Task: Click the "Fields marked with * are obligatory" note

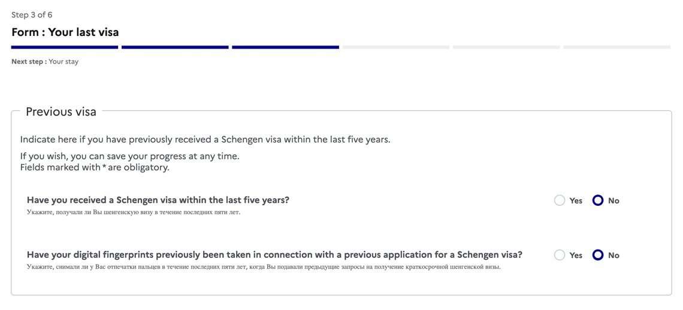Action: (x=95, y=168)
